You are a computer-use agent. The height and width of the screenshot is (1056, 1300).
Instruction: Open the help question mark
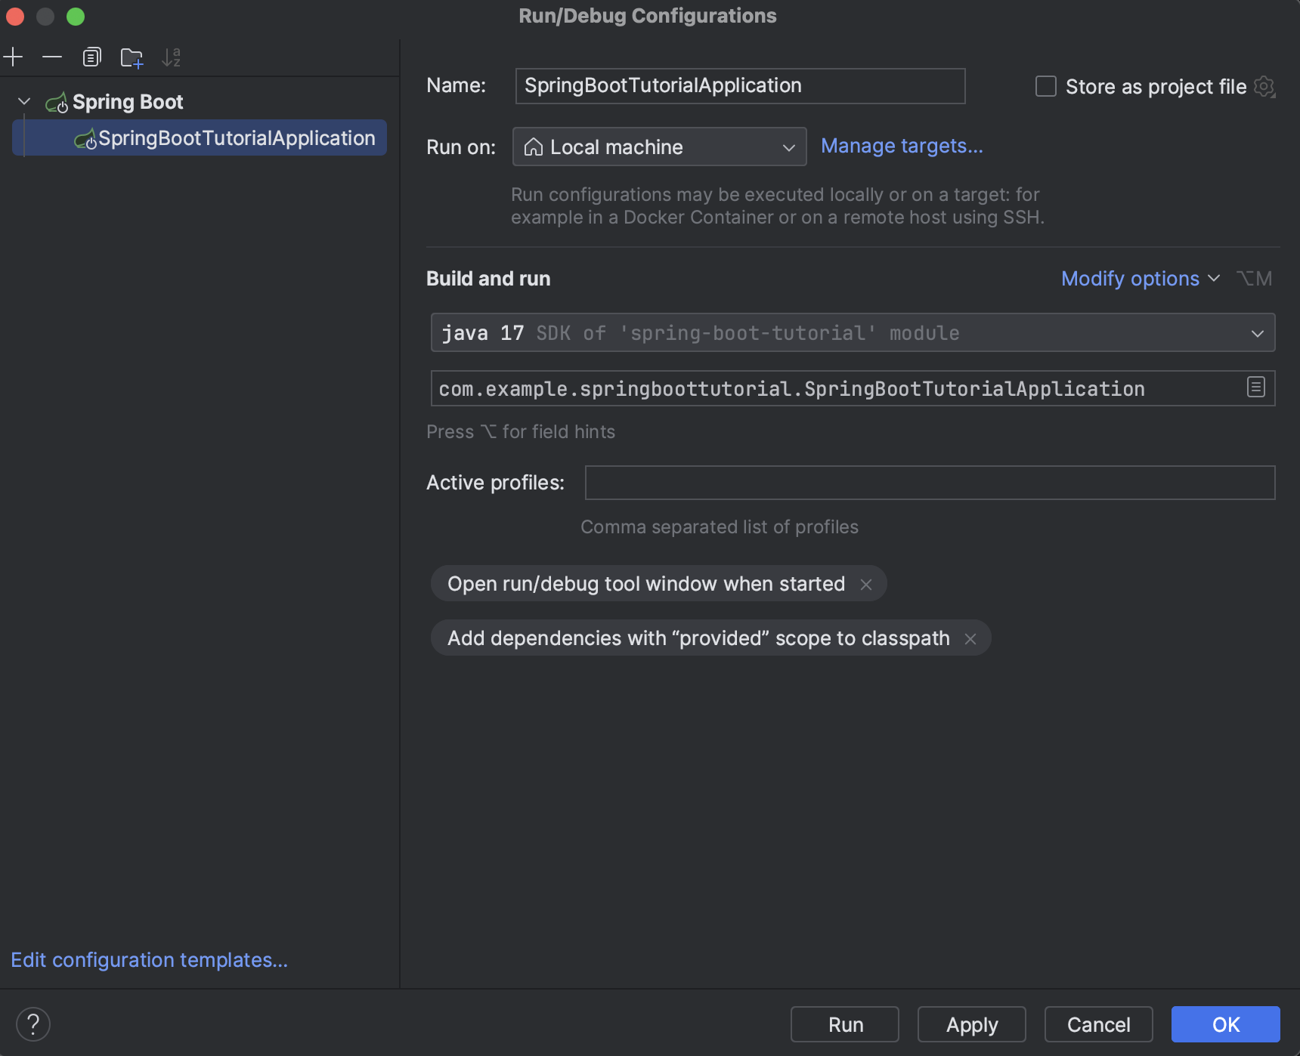pyautogui.click(x=32, y=1024)
